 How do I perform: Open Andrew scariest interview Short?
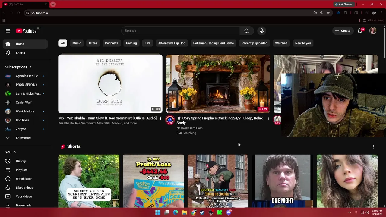[x=89, y=181]
